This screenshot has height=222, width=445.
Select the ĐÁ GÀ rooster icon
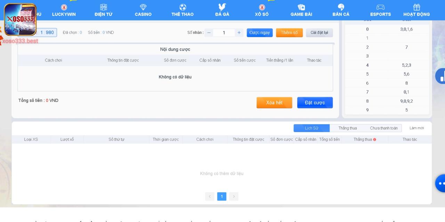222,7
